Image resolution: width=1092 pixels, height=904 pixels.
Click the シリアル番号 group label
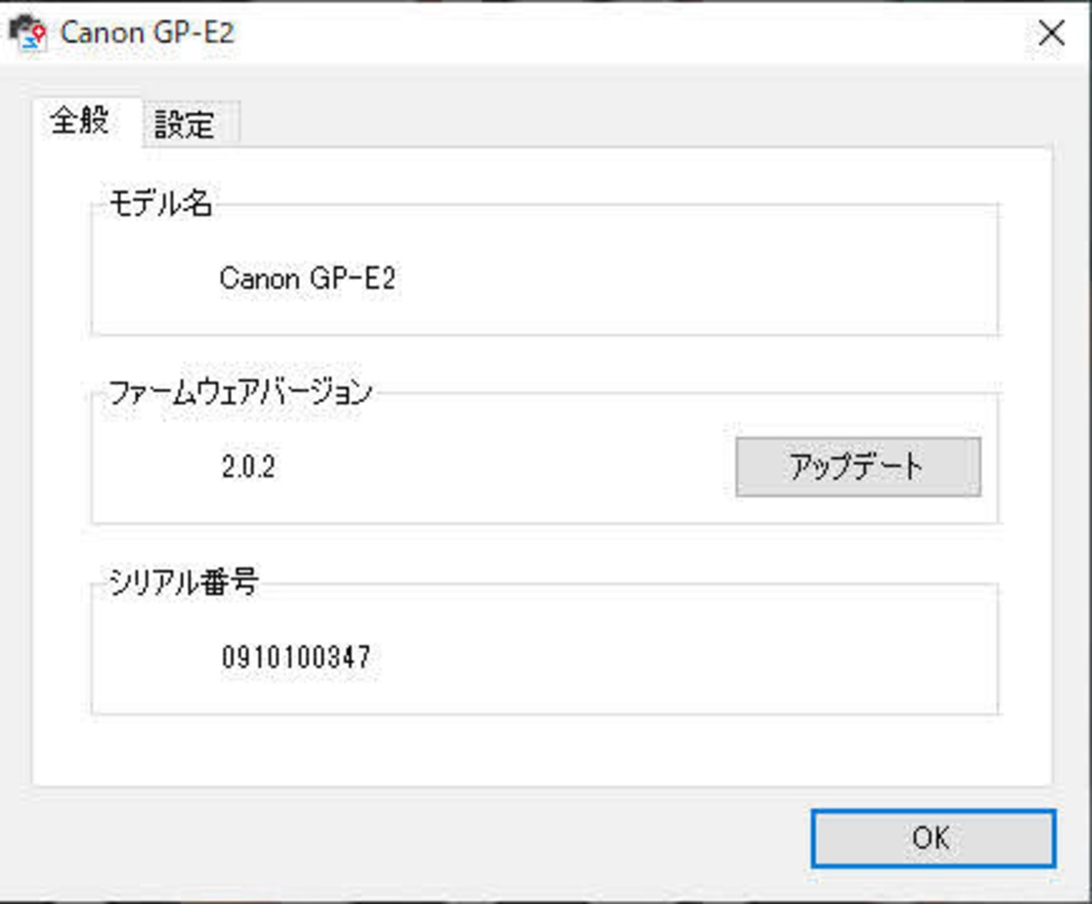point(183,582)
